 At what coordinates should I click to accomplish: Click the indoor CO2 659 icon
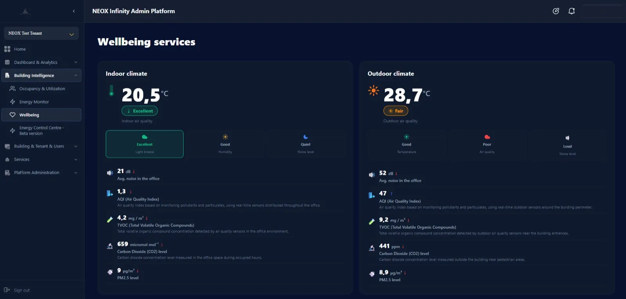[x=110, y=246]
